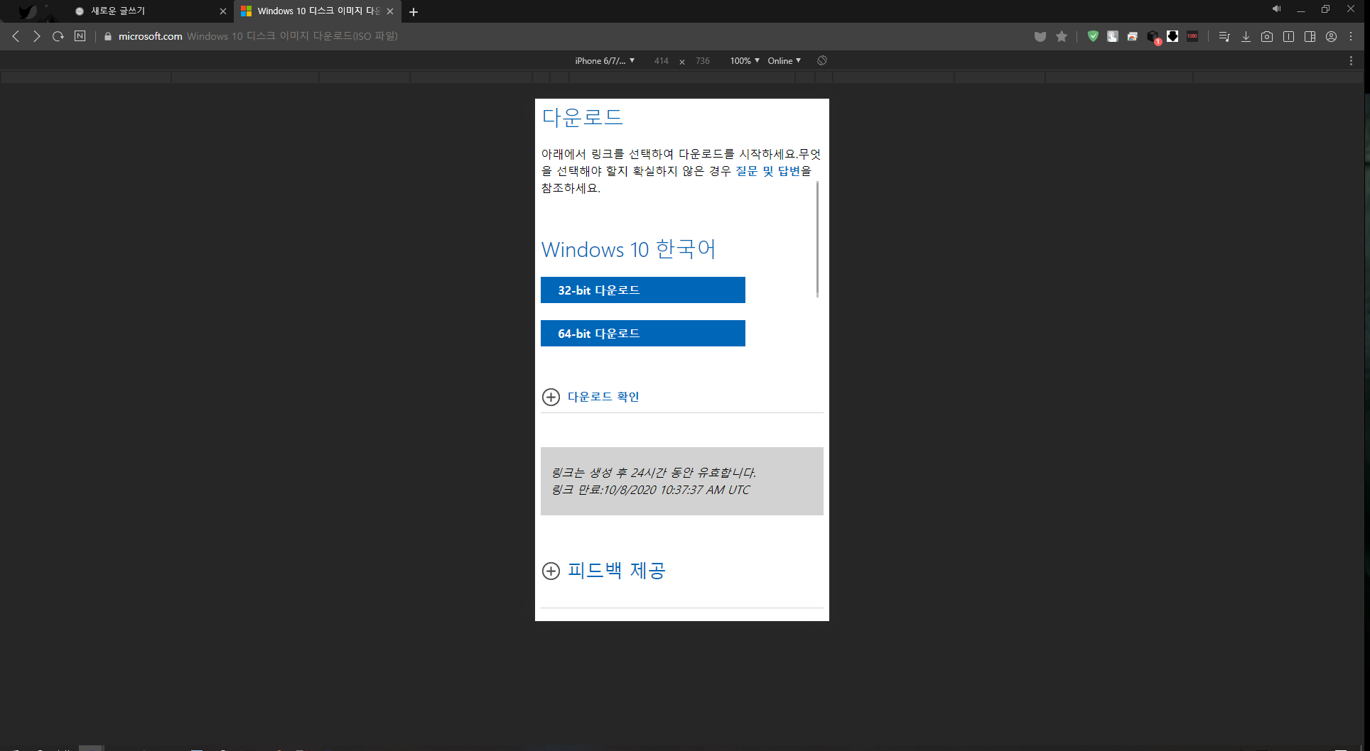Viewport: 1370px width, 751px height.
Task: Click the whale-shaped icon in address bar
Action: coord(1040,36)
